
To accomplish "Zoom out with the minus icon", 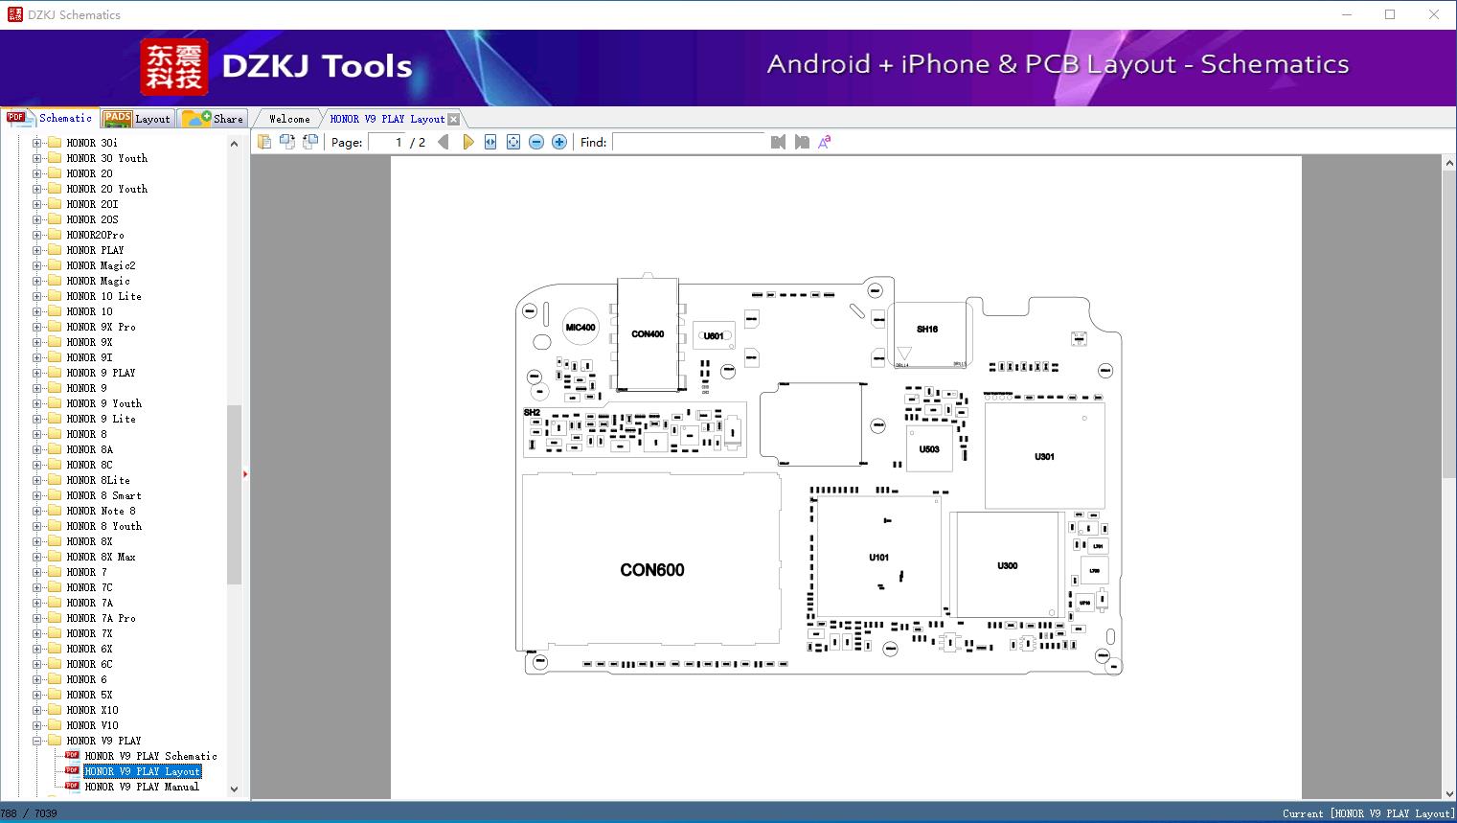I will 536,142.
